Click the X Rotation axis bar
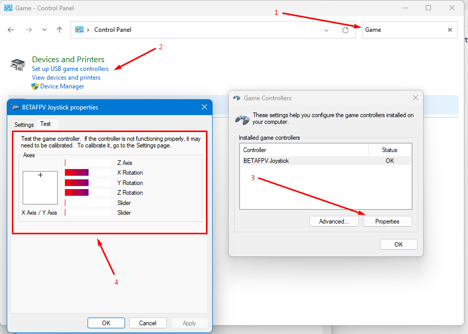 [x=88, y=173]
